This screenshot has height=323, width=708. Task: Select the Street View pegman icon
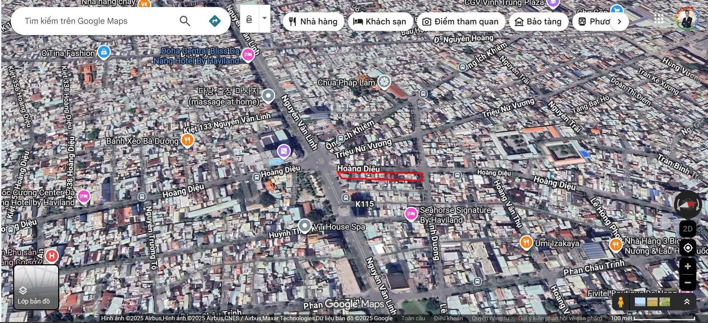point(621,302)
